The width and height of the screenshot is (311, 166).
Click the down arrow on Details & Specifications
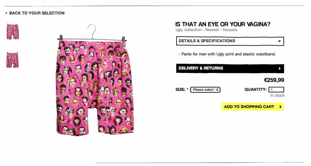pyautogui.click(x=279, y=41)
